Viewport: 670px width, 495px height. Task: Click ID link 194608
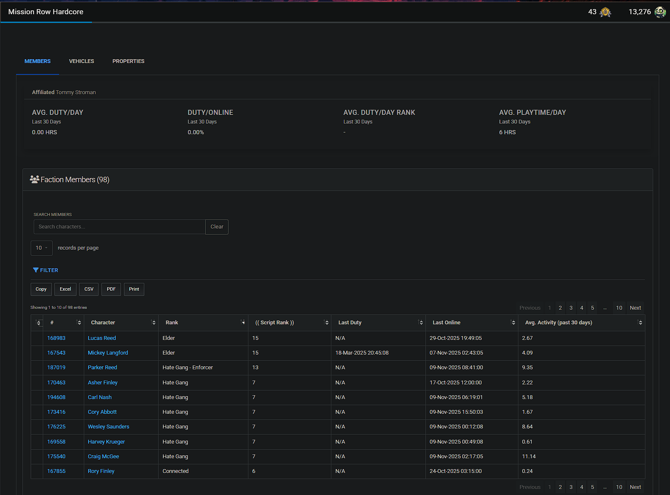[x=57, y=397]
